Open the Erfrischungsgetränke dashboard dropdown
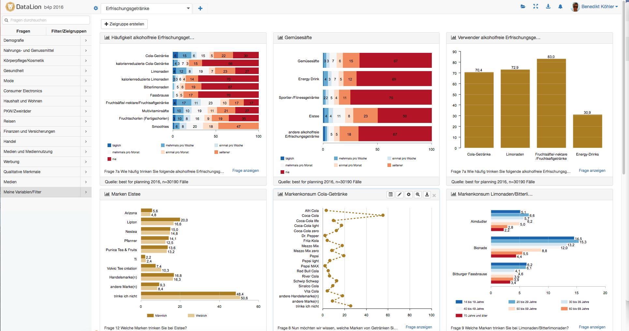629x331 pixels. pos(146,8)
